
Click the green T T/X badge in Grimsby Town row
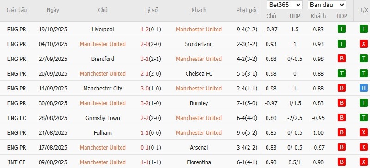tap(364, 118)
